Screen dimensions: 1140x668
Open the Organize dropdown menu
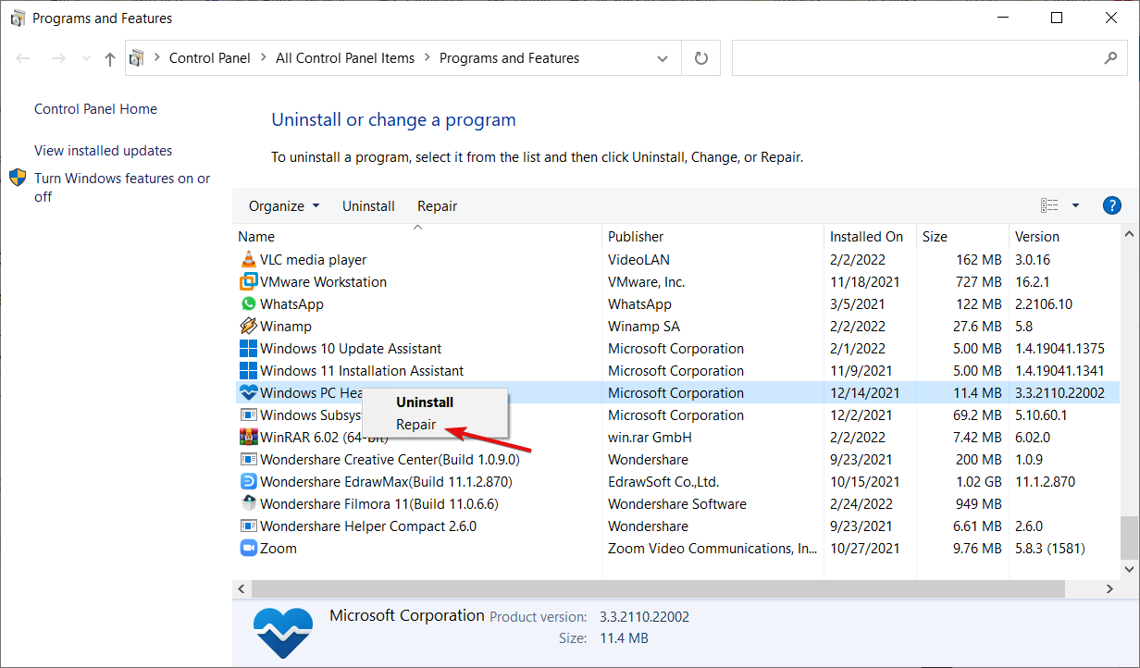click(x=284, y=206)
